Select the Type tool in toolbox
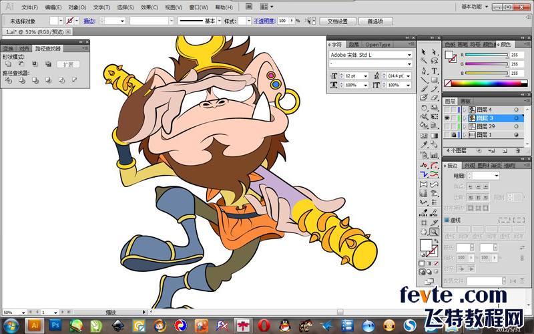This screenshot has width=534, height=334. point(434,71)
